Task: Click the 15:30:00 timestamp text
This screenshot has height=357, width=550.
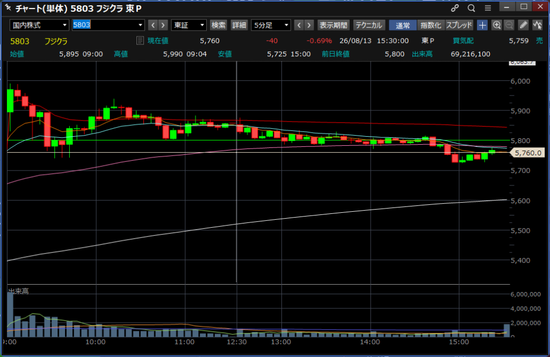Action: click(393, 41)
